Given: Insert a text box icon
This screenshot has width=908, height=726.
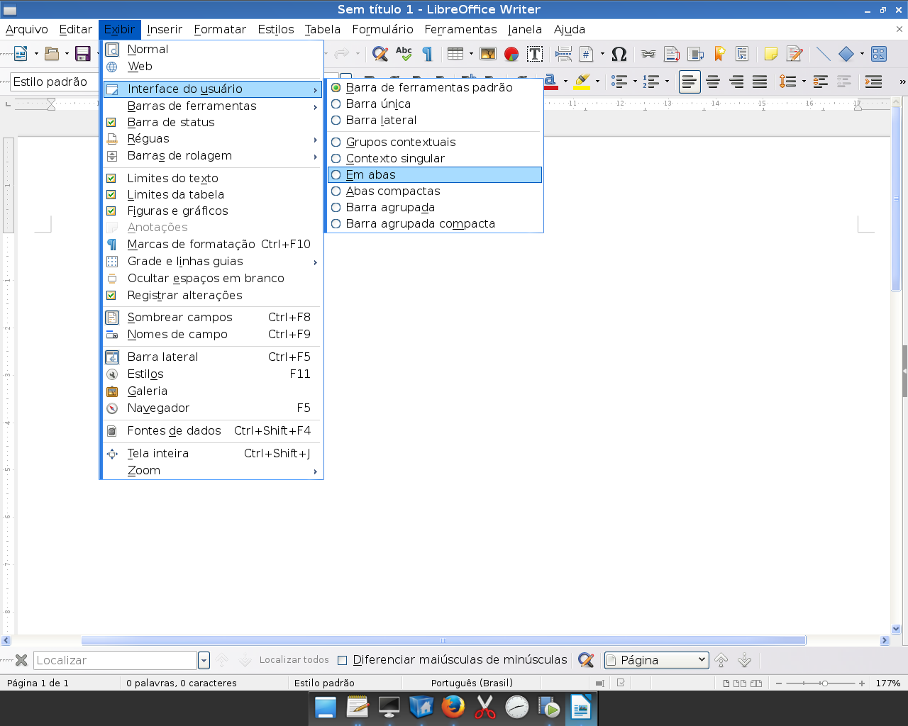Looking at the screenshot, I should [535, 54].
